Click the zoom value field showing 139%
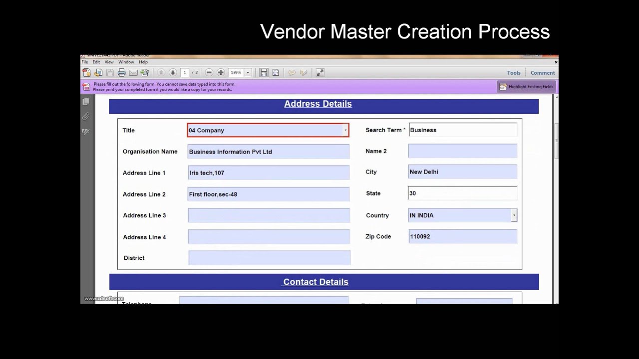Screen dimensions: 639x359 click(236, 73)
